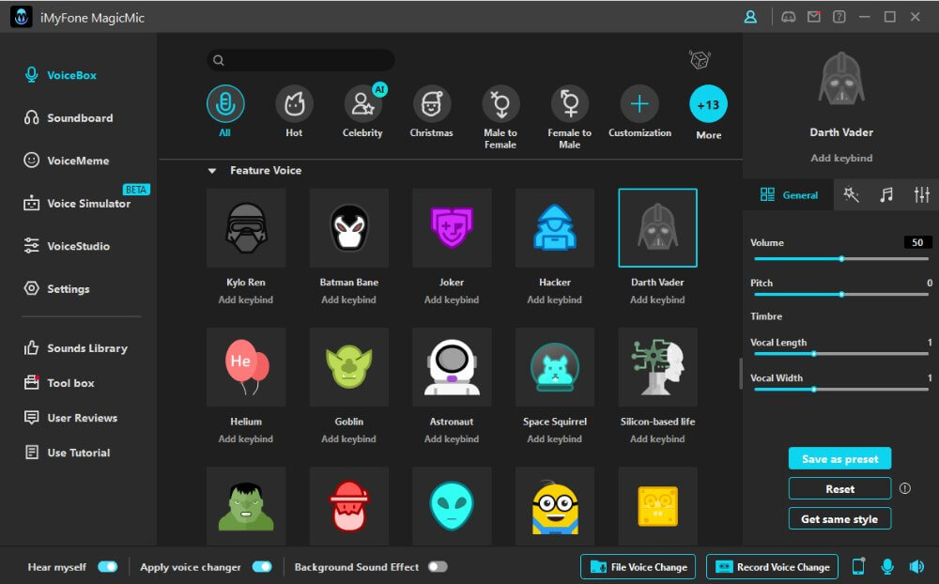Switch to the magic wand effects tab
This screenshot has height=584, width=939.
click(851, 194)
